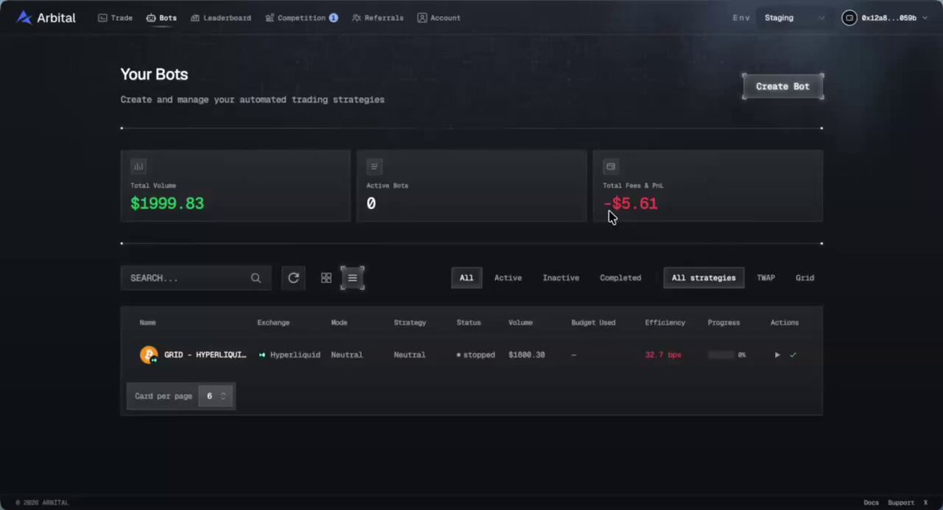The width and height of the screenshot is (943, 510).
Task: Open wallet menu 0x12a8...059b
Action: tap(884, 17)
